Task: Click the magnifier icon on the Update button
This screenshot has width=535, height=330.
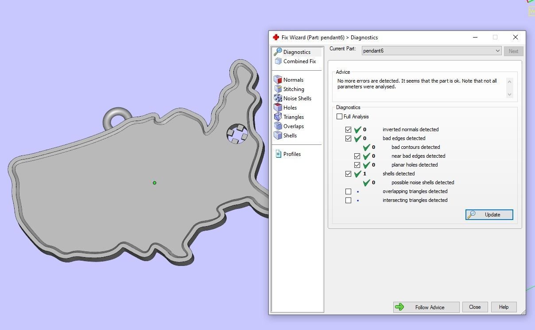Action: (472, 215)
